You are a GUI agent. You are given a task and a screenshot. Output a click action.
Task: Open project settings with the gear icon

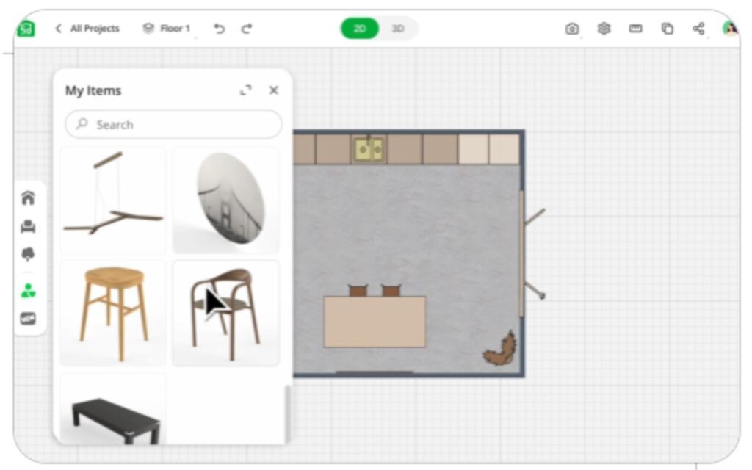(604, 29)
